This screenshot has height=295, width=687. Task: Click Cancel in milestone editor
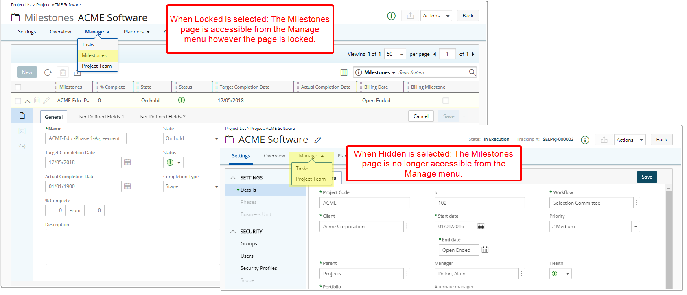(421, 116)
